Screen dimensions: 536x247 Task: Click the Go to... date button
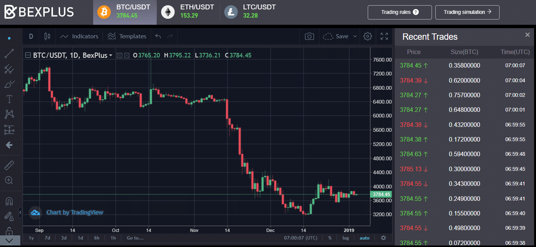click(135, 238)
